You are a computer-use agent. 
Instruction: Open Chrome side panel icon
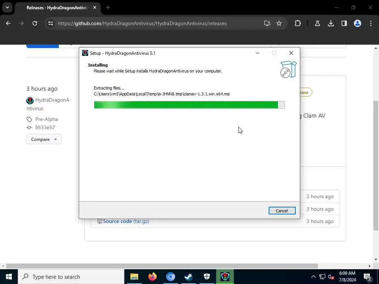(x=344, y=23)
